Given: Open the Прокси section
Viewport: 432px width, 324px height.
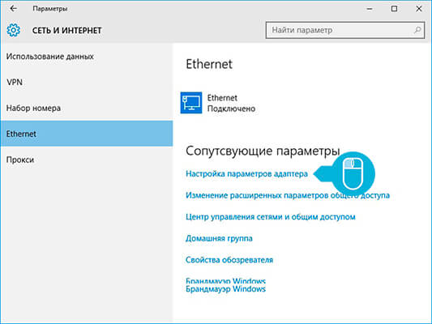Looking at the screenshot, I should (87, 160).
